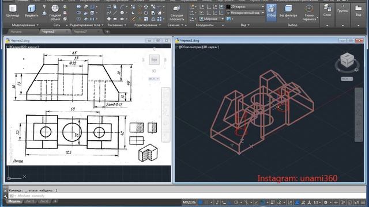Expand the Сечение panel
The image size is (369, 207).
175,25
